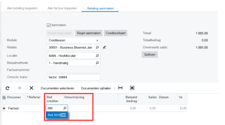This screenshot has height=125, width=225.
Task: Click the pencil edit icon beside Relatie
Action: click(104, 48)
